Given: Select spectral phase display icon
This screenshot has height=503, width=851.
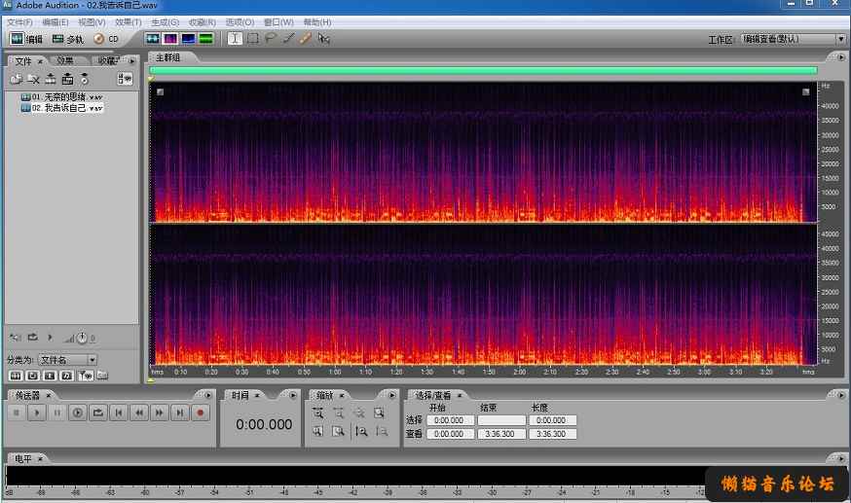Looking at the screenshot, I should 206,39.
